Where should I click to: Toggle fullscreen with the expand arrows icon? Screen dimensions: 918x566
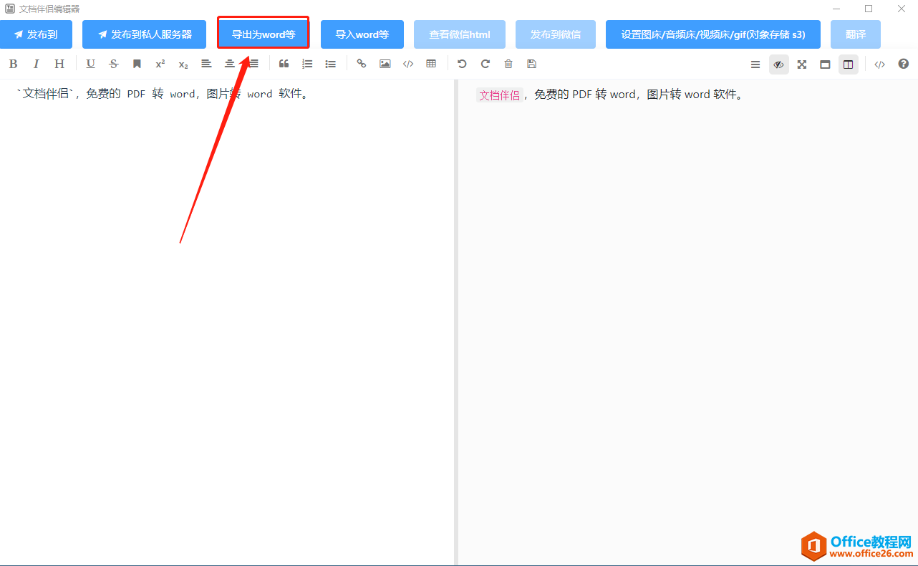(x=802, y=64)
